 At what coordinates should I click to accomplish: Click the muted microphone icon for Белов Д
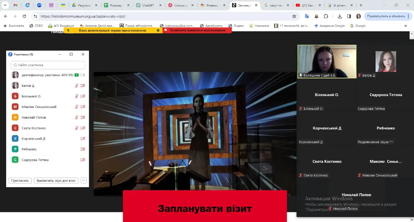click(77, 86)
